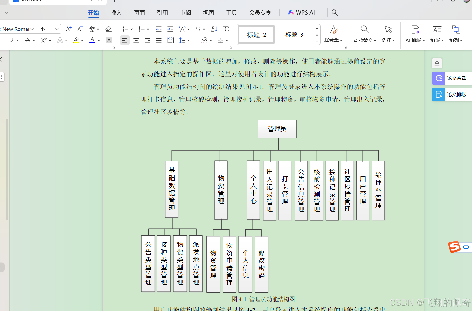Click the underline U icon
This screenshot has width=472, height=311.
pos(11,40)
